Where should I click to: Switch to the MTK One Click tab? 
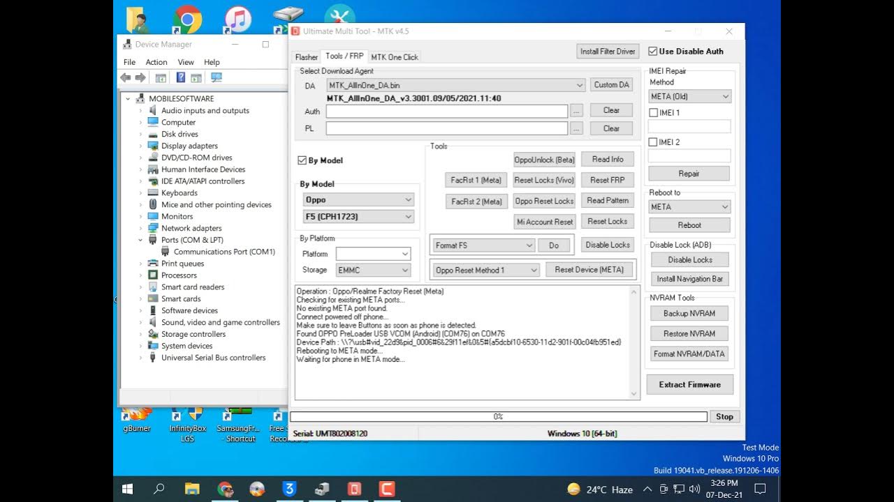395,57
